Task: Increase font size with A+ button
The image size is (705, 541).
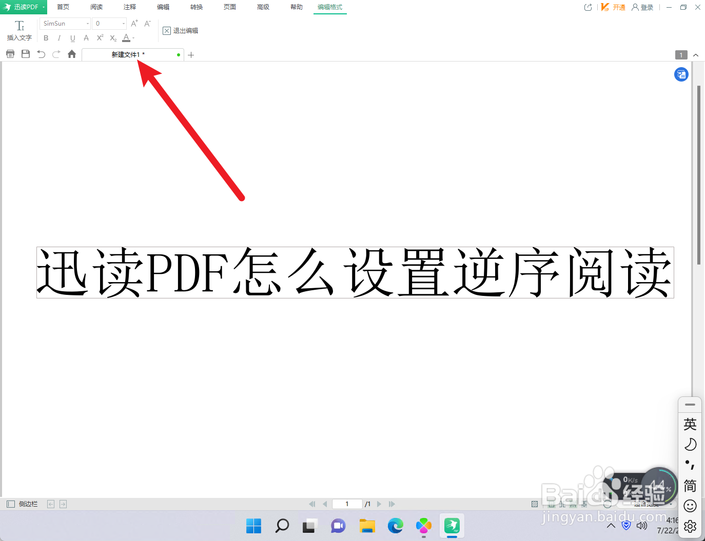Action: [x=134, y=24]
